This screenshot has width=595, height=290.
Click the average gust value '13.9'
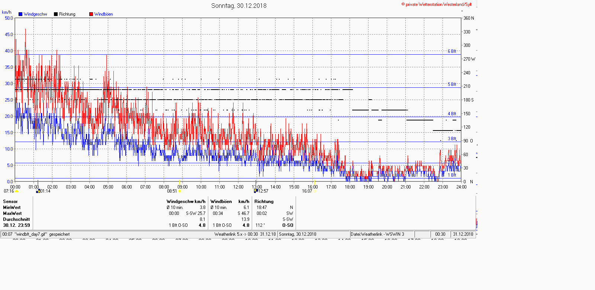(245, 219)
